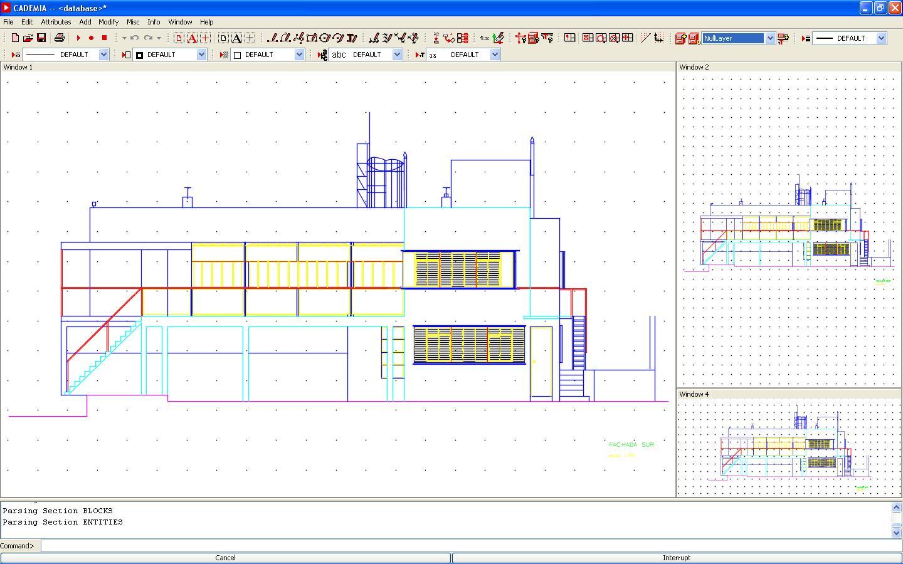Screen dimensions: 903x564
Task: Create a new drawing with New file icon
Action: pos(15,38)
